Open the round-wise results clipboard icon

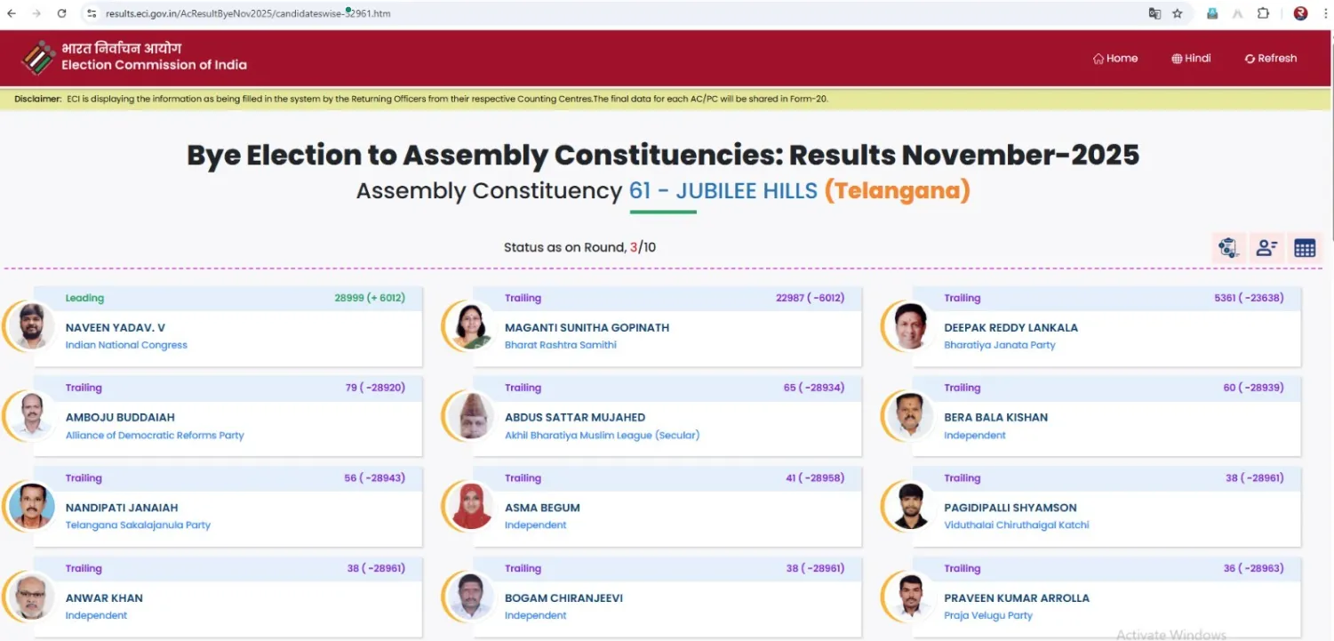[1229, 248]
